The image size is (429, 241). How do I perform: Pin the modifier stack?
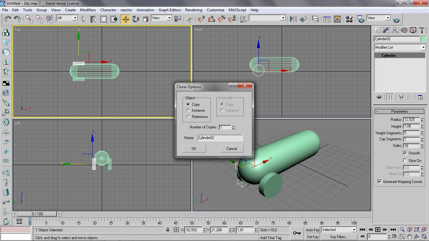[379, 97]
